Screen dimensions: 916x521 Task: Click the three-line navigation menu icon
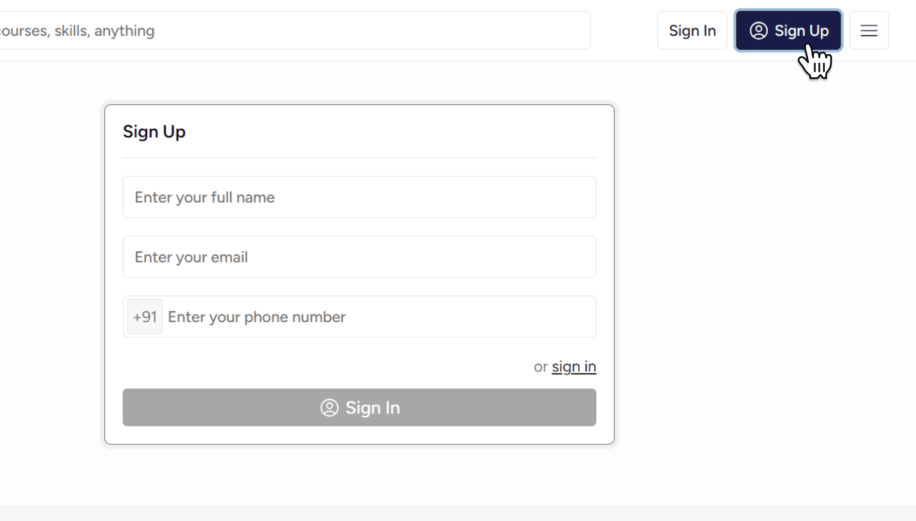(x=869, y=30)
